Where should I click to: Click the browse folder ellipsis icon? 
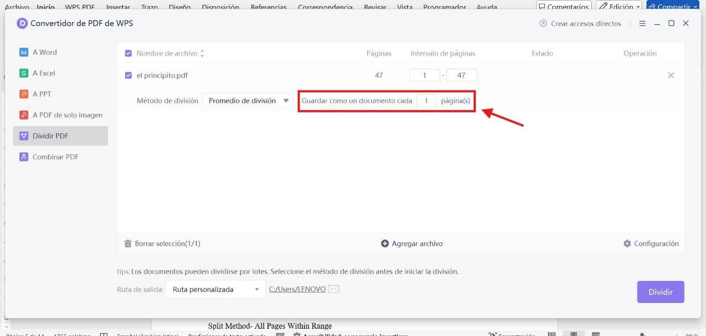coord(333,289)
